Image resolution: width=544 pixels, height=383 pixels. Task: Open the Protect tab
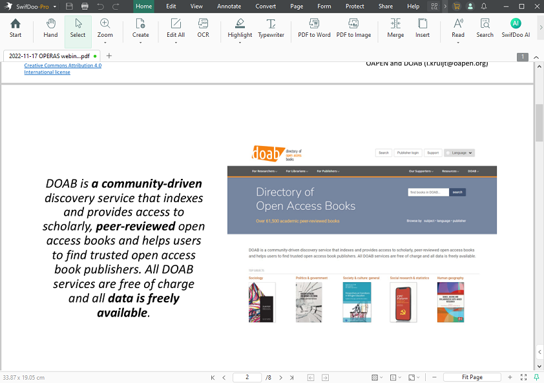coord(355,6)
